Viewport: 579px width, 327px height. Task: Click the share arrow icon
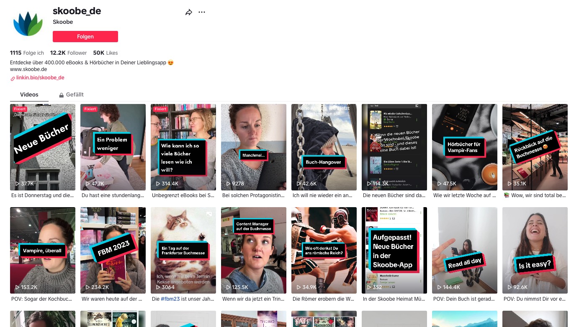click(x=188, y=13)
